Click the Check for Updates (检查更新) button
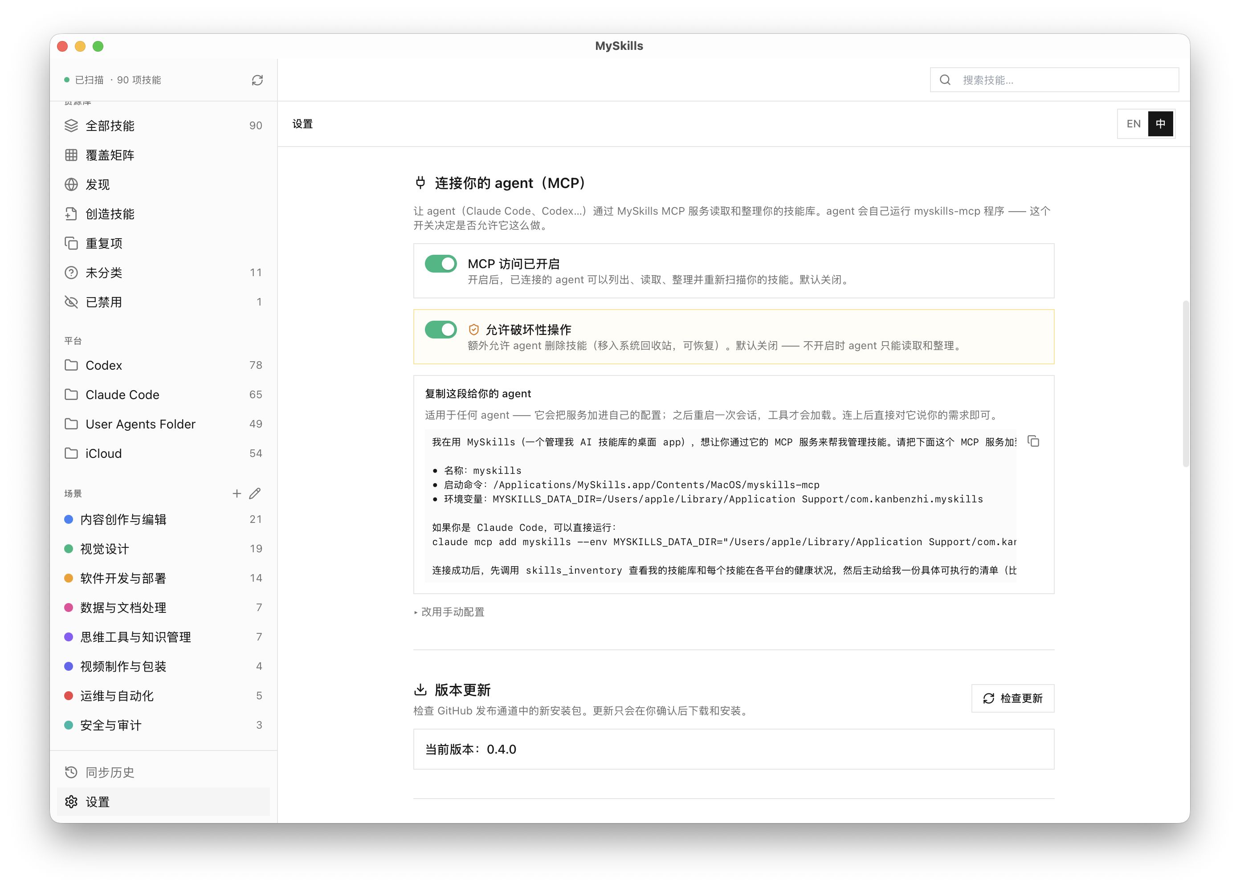This screenshot has width=1240, height=889. point(1012,699)
